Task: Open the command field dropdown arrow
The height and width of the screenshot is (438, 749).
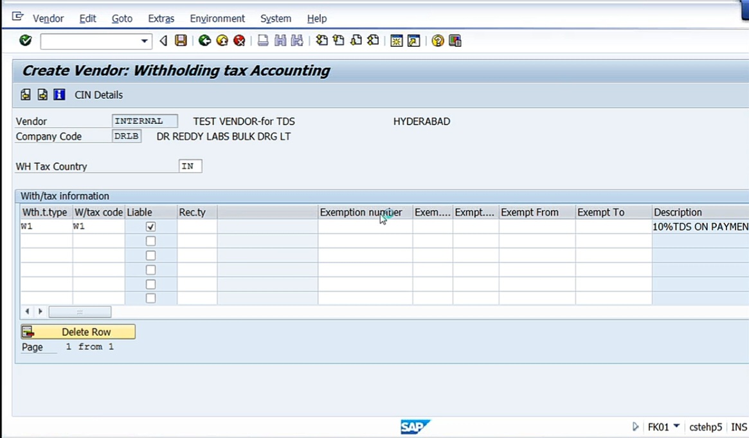Action: tap(144, 41)
